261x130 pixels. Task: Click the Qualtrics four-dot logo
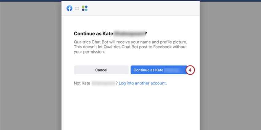pyautogui.click(x=84, y=8)
